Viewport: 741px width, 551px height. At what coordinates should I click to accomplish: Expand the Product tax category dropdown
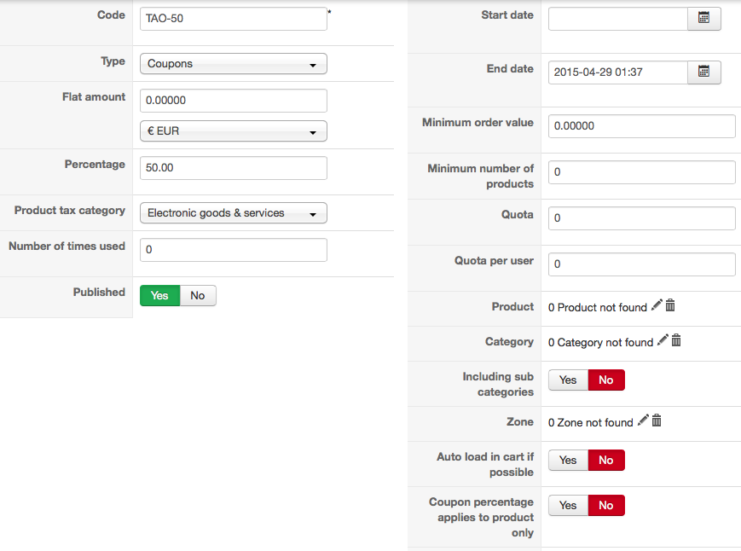pyautogui.click(x=233, y=213)
